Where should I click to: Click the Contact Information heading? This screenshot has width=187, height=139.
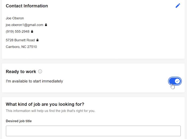pos(27,6)
